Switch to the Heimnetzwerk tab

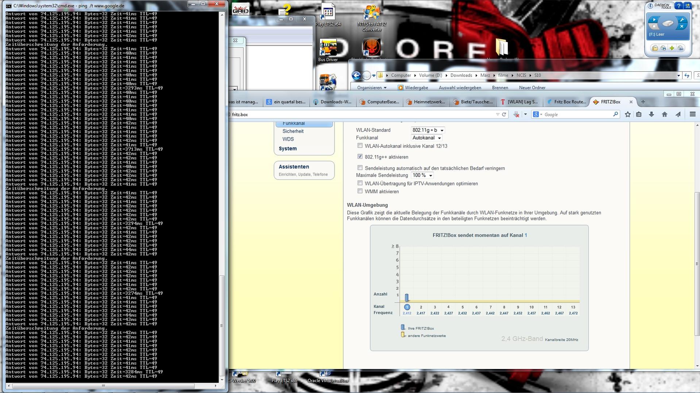pos(426,102)
